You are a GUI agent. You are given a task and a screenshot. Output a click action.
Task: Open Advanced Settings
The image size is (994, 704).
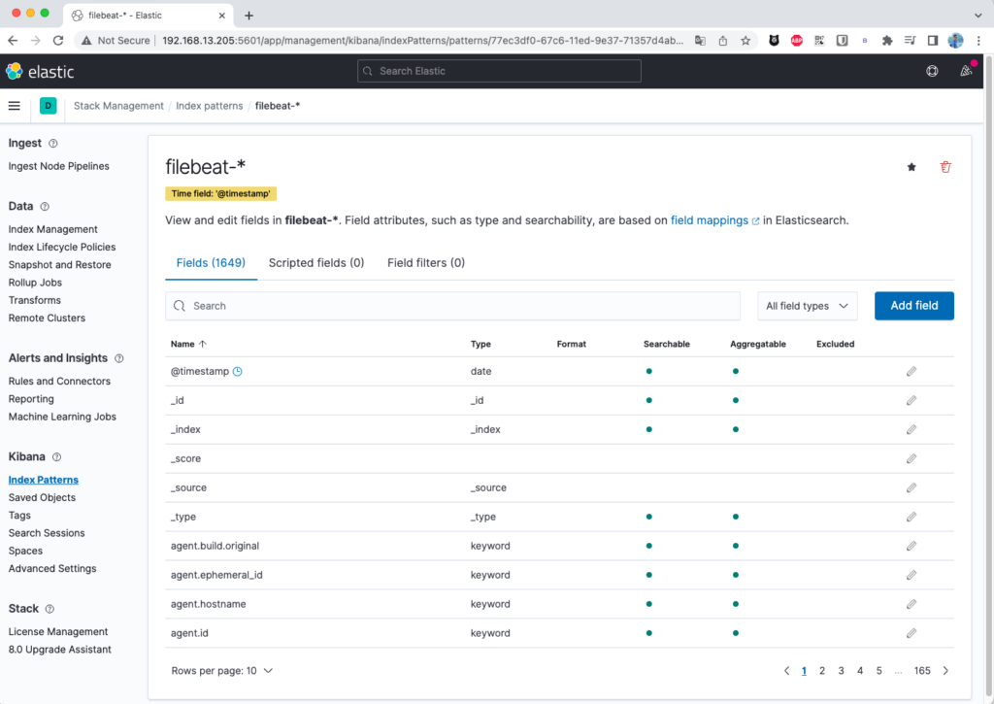point(52,569)
